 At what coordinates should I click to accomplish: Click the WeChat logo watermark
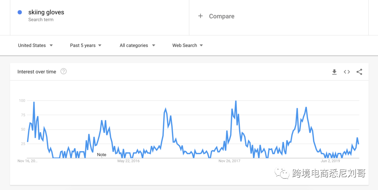click(284, 173)
